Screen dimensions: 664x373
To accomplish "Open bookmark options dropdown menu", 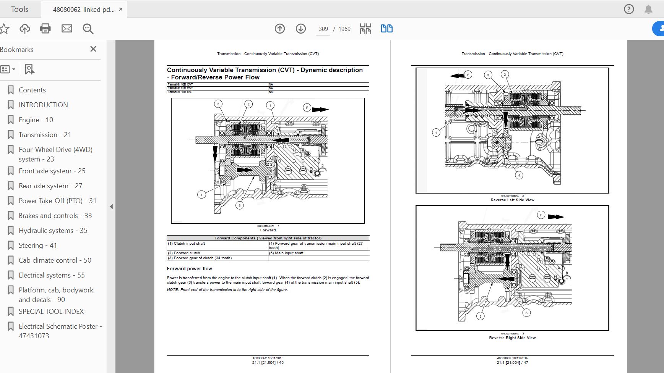I will (8, 69).
